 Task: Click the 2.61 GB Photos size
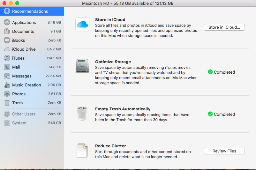pos(55,94)
